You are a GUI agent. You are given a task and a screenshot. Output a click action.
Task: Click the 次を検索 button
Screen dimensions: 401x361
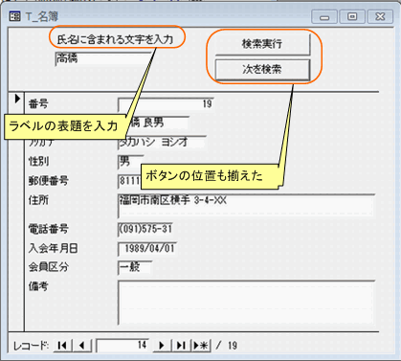(262, 69)
